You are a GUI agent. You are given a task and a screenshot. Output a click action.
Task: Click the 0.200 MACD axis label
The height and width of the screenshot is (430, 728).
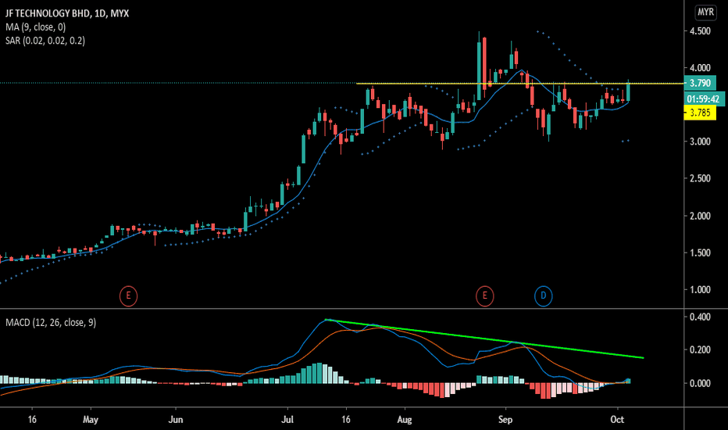coord(700,349)
